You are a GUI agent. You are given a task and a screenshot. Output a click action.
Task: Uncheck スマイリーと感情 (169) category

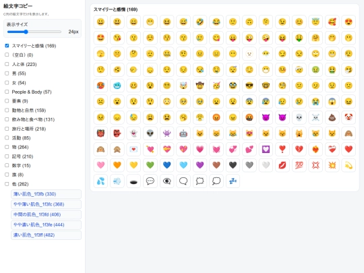(x=7, y=46)
